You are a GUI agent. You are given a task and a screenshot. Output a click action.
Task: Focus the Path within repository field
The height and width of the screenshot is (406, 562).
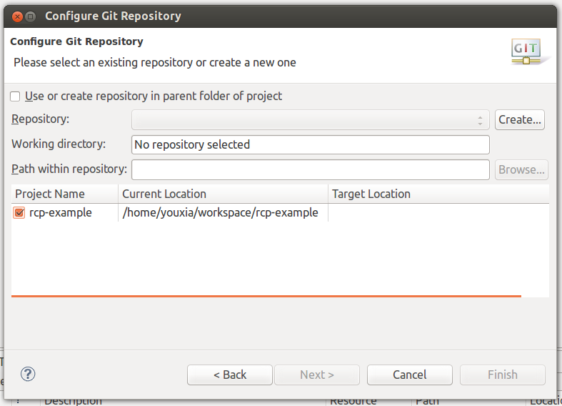click(x=311, y=169)
